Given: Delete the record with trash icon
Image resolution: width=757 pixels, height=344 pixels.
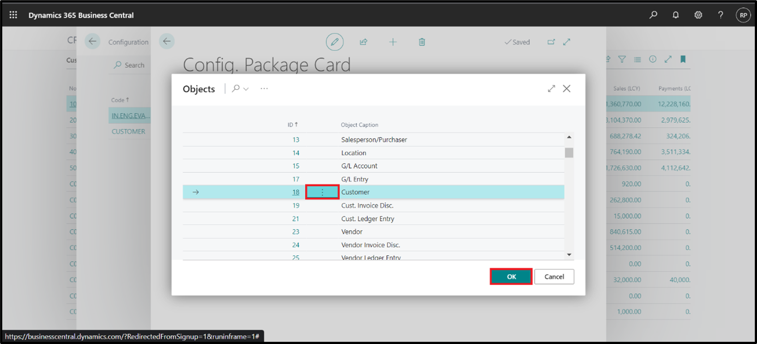Looking at the screenshot, I should pos(422,42).
